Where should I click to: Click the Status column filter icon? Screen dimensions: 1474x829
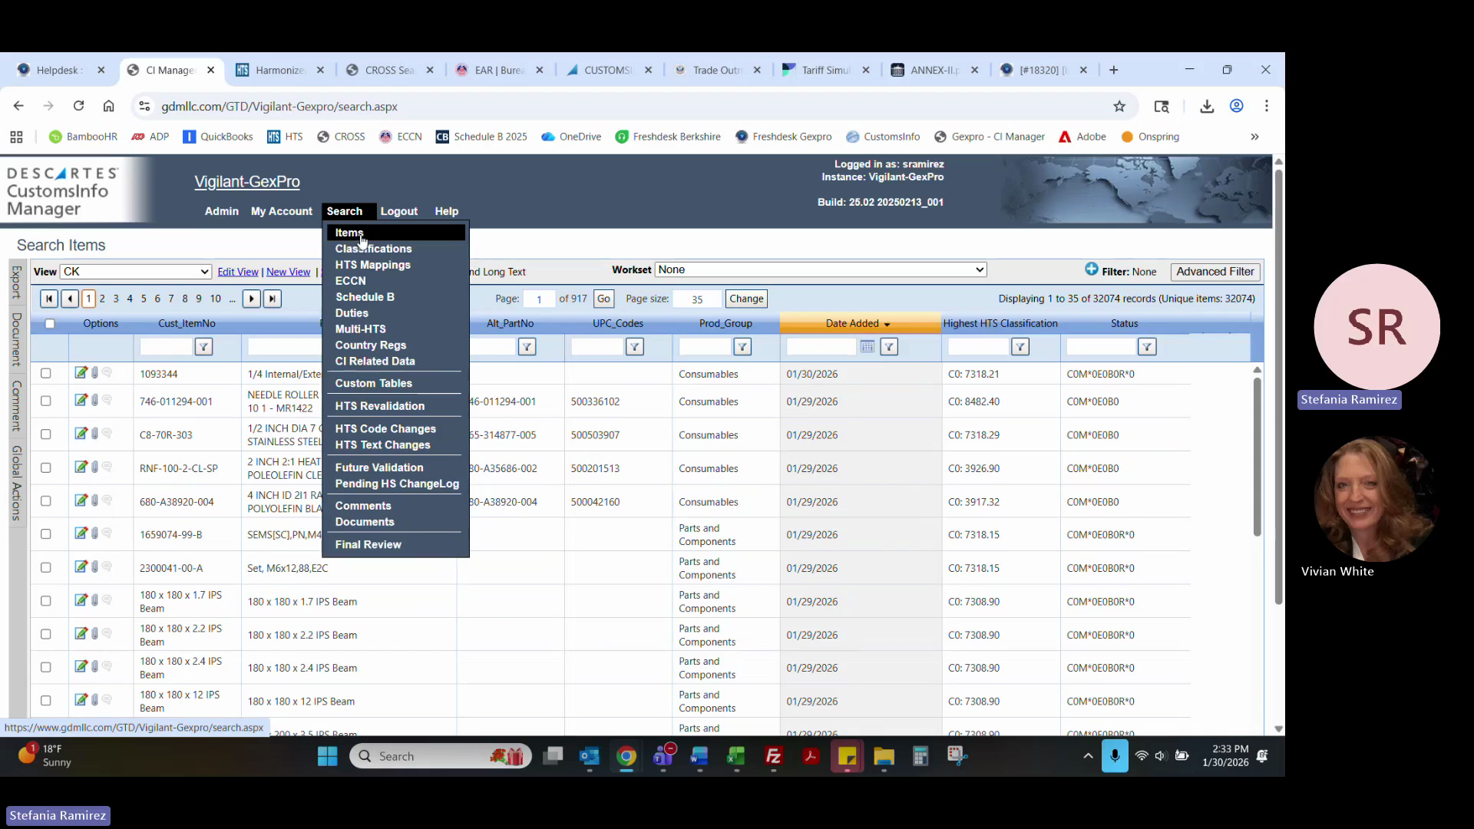(1146, 347)
